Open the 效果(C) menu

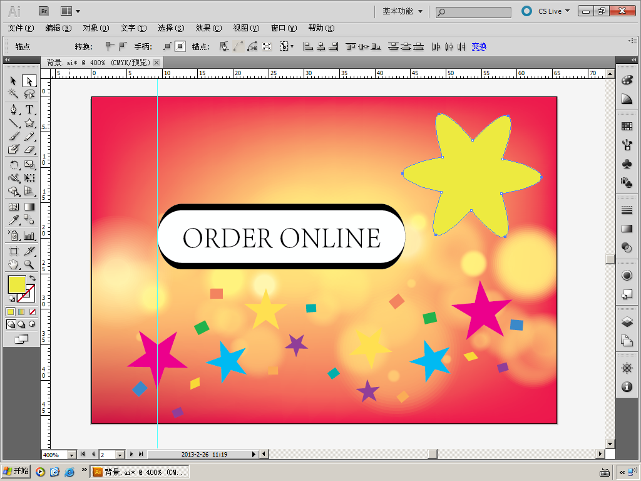208,28
